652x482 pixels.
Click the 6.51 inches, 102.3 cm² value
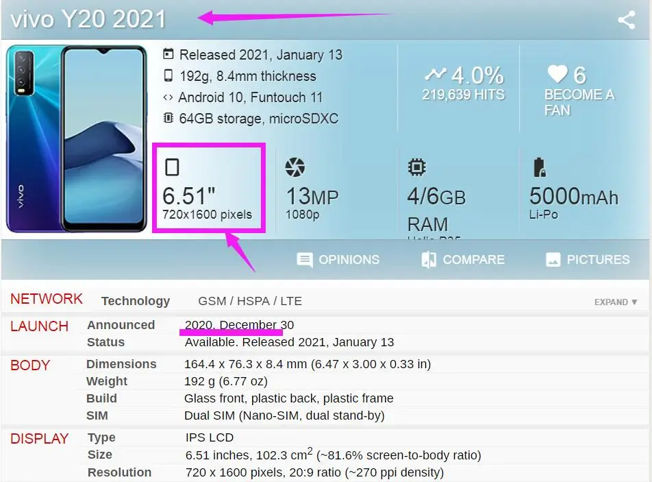pos(333,455)
